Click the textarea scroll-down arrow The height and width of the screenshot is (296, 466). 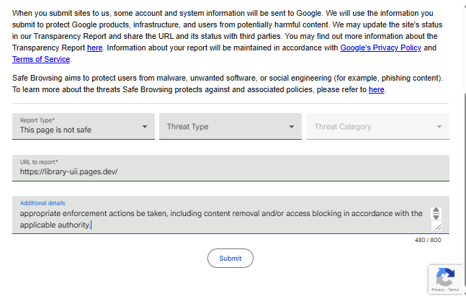coord(436,217)
